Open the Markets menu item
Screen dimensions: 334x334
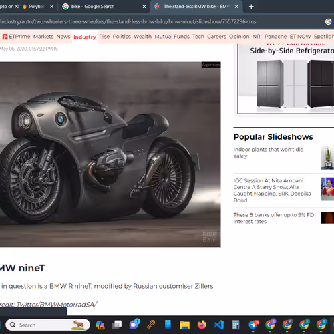point(43,37)
